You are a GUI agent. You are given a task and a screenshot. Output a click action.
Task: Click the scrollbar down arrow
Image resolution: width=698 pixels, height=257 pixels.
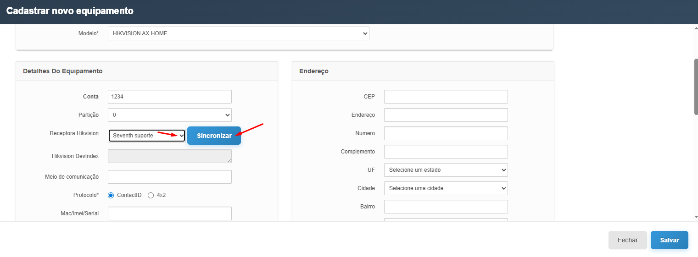pos(695,217)
